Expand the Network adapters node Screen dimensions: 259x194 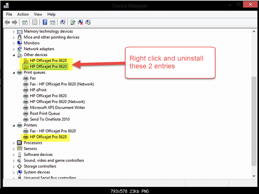(14, 49)
